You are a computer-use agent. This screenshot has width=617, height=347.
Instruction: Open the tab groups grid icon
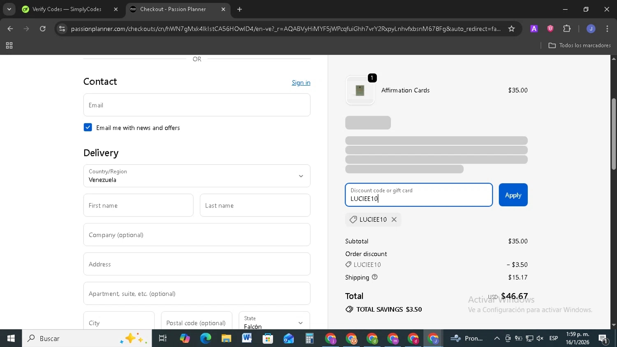click(x=9, y=46)
